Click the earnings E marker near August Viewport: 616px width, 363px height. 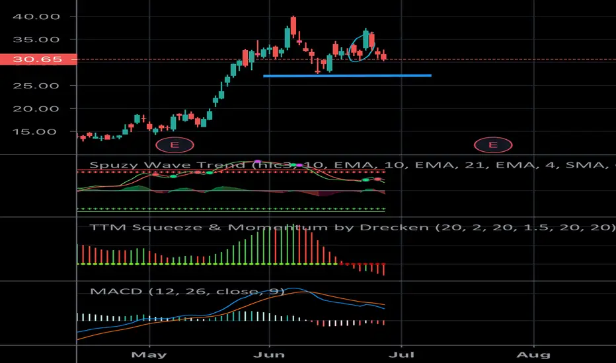tap(493, 145)
